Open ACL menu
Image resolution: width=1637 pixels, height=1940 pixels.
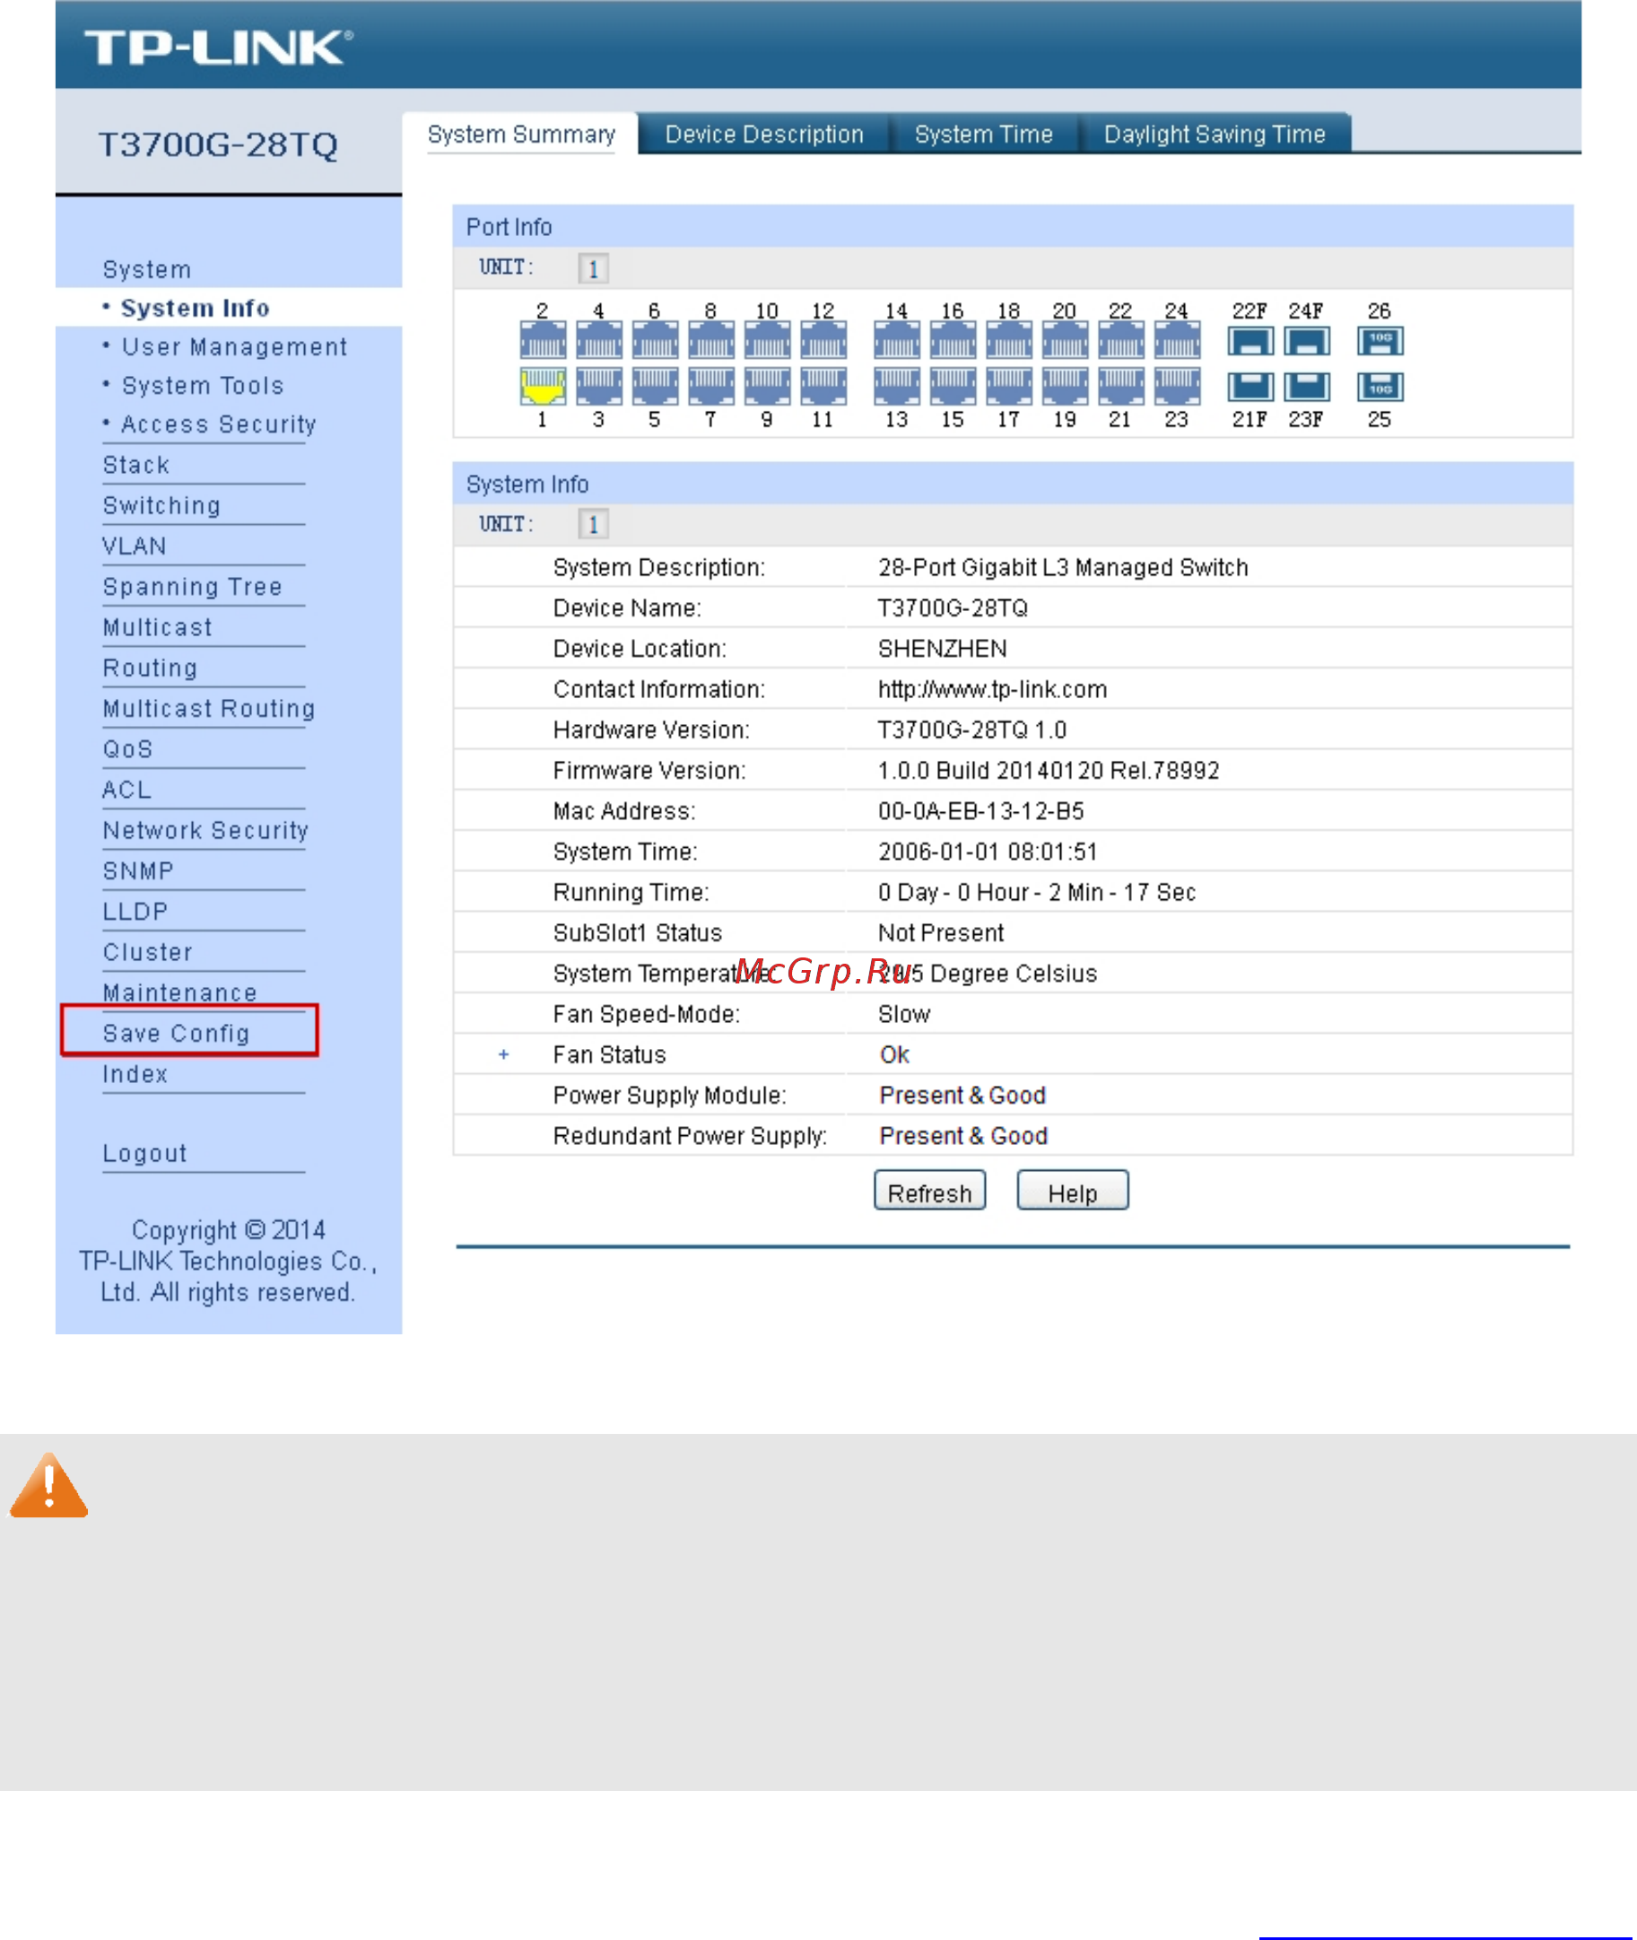click(126, 790)
